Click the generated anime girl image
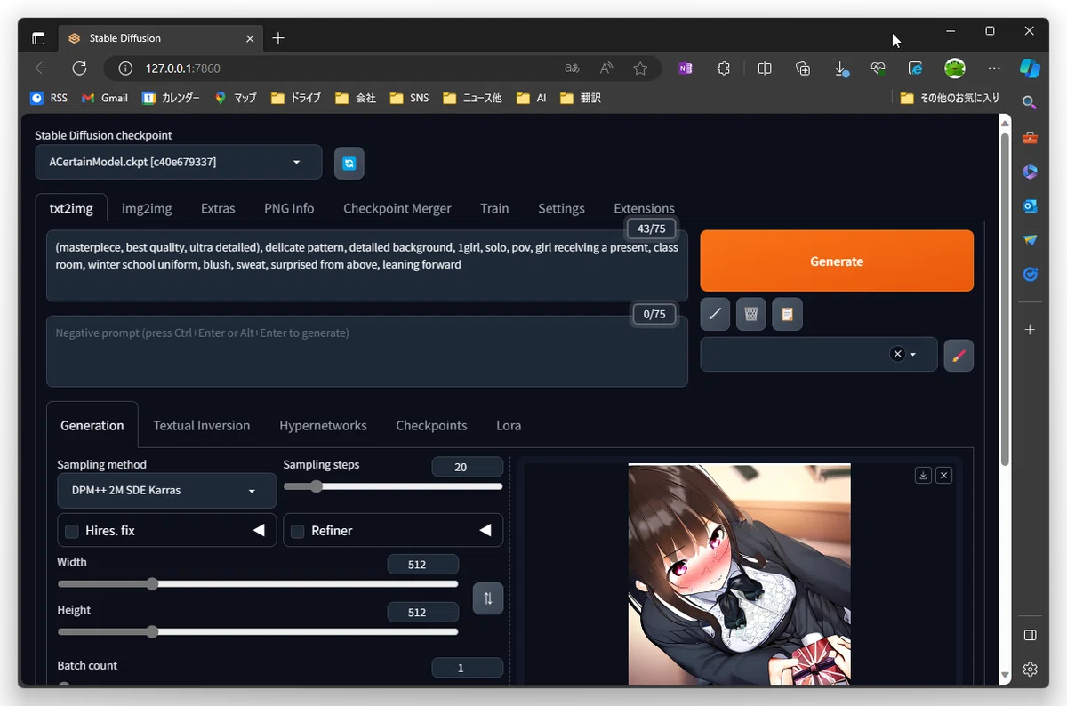Viewport: 1067px width, 706px height. click(739, 574)
